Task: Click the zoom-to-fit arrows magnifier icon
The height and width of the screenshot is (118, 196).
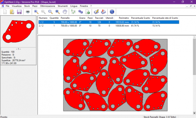Action: [x=58, y=12]
